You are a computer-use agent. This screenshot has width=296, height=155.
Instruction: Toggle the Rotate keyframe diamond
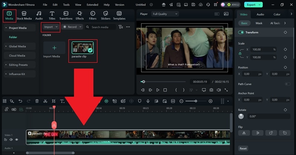[285, 110]
